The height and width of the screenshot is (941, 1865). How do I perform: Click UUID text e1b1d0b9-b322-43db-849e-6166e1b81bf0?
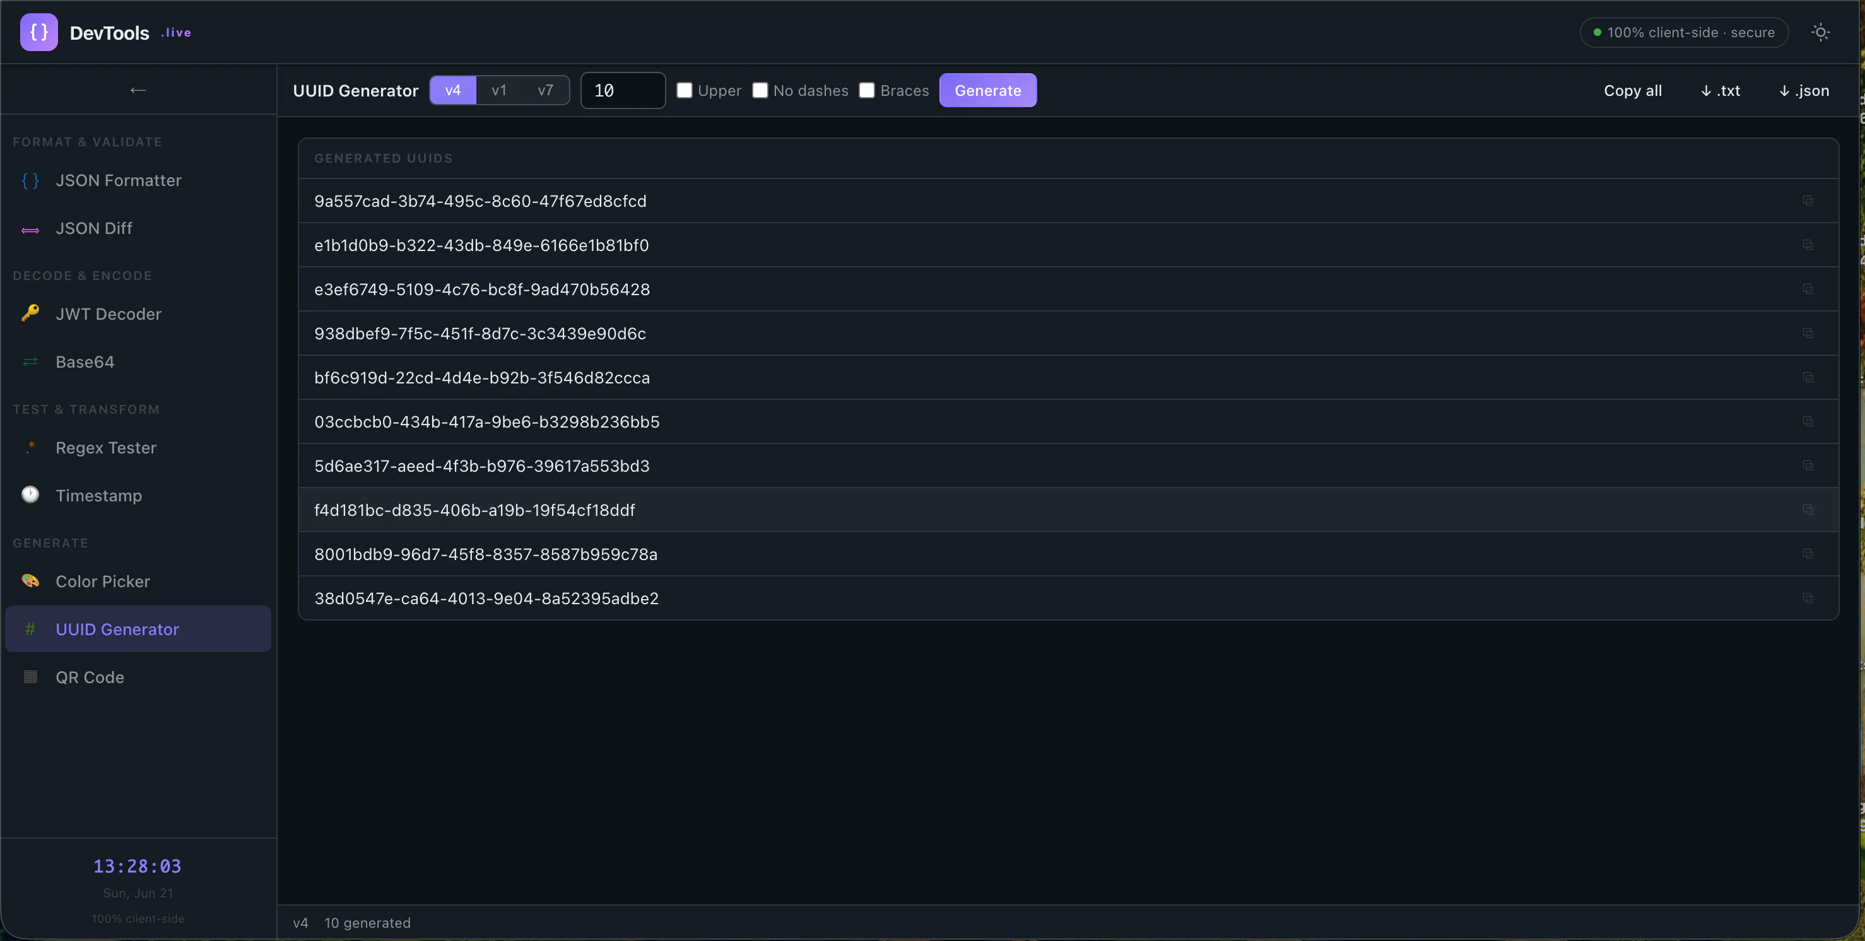[x=481, y=245]
